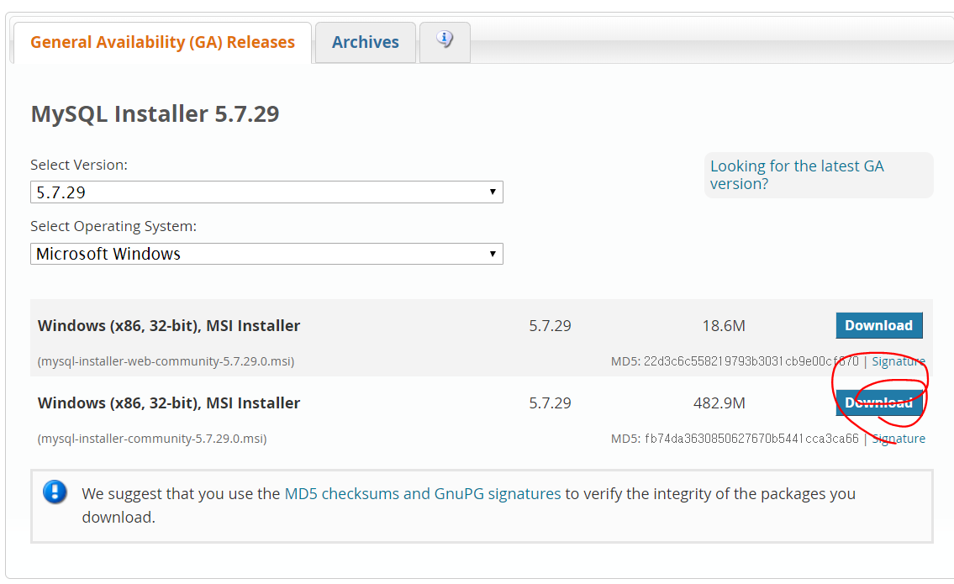Click the Select Operating System label
Image resolution: width=954 pixels, height=584 pixels.
click(113, 226)
